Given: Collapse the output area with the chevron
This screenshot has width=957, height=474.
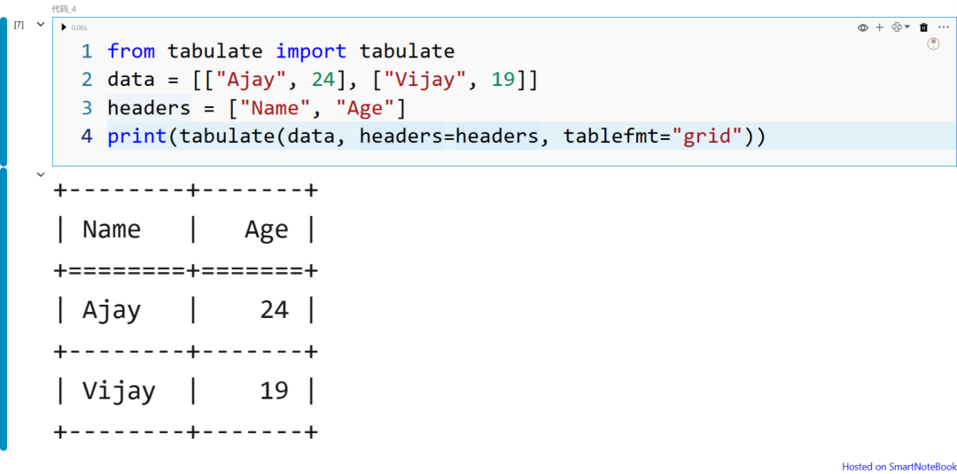Looking at the screenshot, I should [x=40, y=175].
